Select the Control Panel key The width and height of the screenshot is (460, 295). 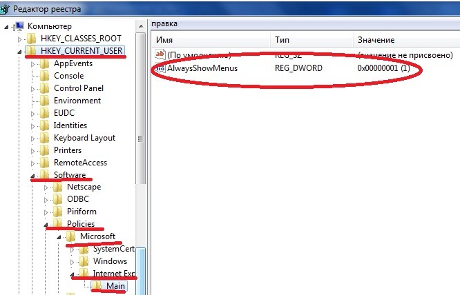[79, 88]
